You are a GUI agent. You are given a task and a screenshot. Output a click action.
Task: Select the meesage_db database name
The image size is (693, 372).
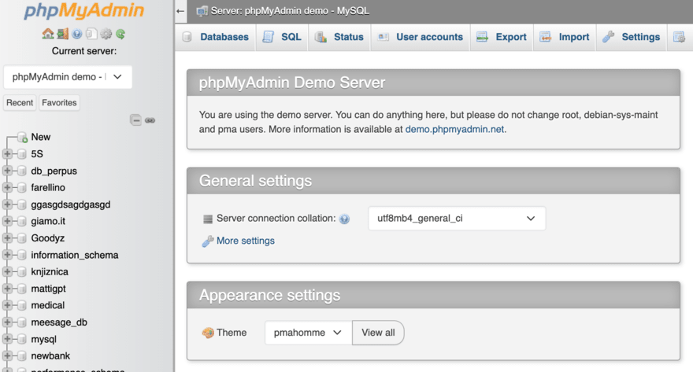[59, 322]
